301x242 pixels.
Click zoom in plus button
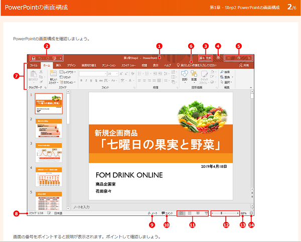pyautogui.click(x=237, y=213)
